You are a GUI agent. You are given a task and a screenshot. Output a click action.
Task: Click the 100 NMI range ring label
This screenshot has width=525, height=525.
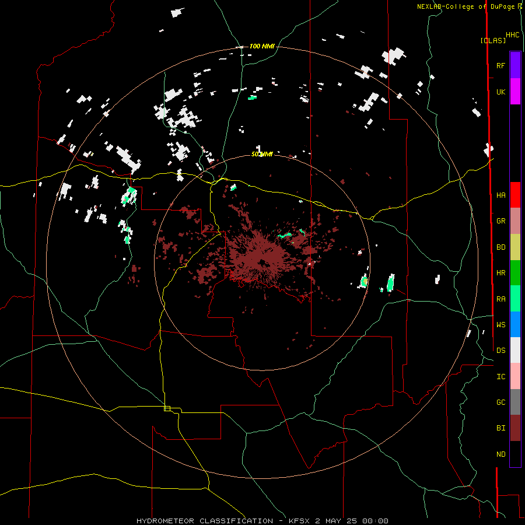[x=262, y=46]
